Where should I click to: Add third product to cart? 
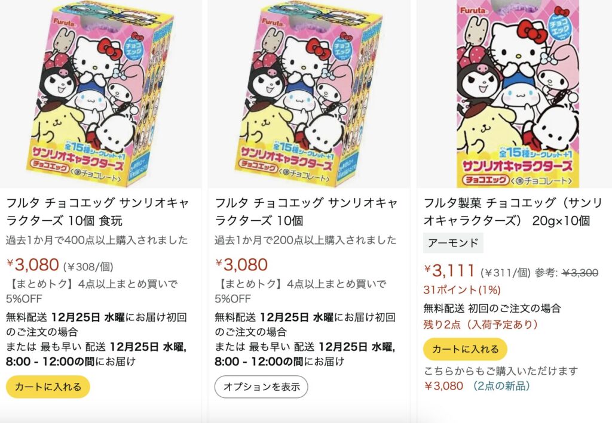tap(465, 349)
